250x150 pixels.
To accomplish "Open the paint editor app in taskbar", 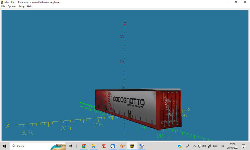I will (141, 146).
